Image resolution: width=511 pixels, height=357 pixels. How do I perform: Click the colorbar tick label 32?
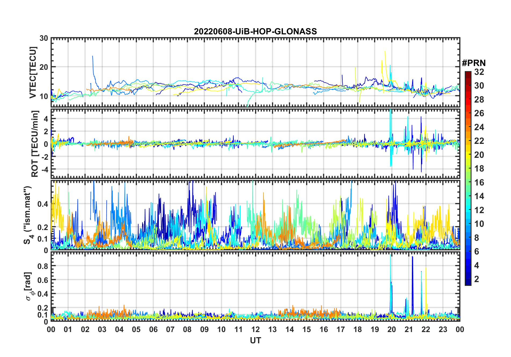pyautogui.click(x=479, y=72)
